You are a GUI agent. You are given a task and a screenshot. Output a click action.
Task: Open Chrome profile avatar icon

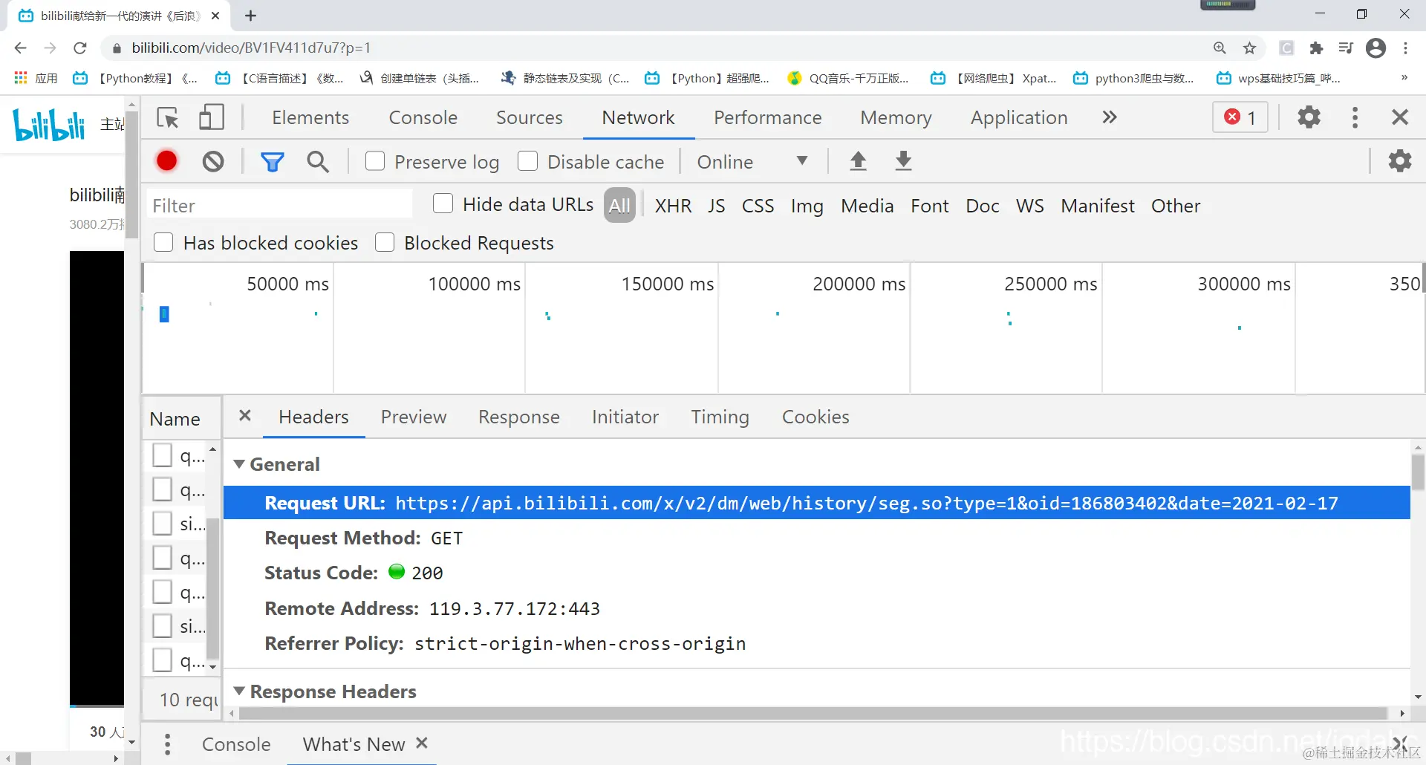(1376, 48)
